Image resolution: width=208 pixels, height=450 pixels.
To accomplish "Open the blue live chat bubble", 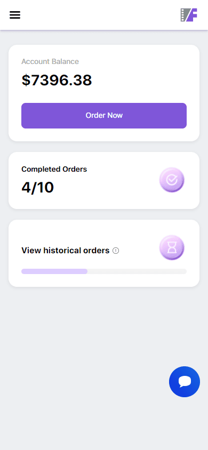I will [x=185, y=382].
